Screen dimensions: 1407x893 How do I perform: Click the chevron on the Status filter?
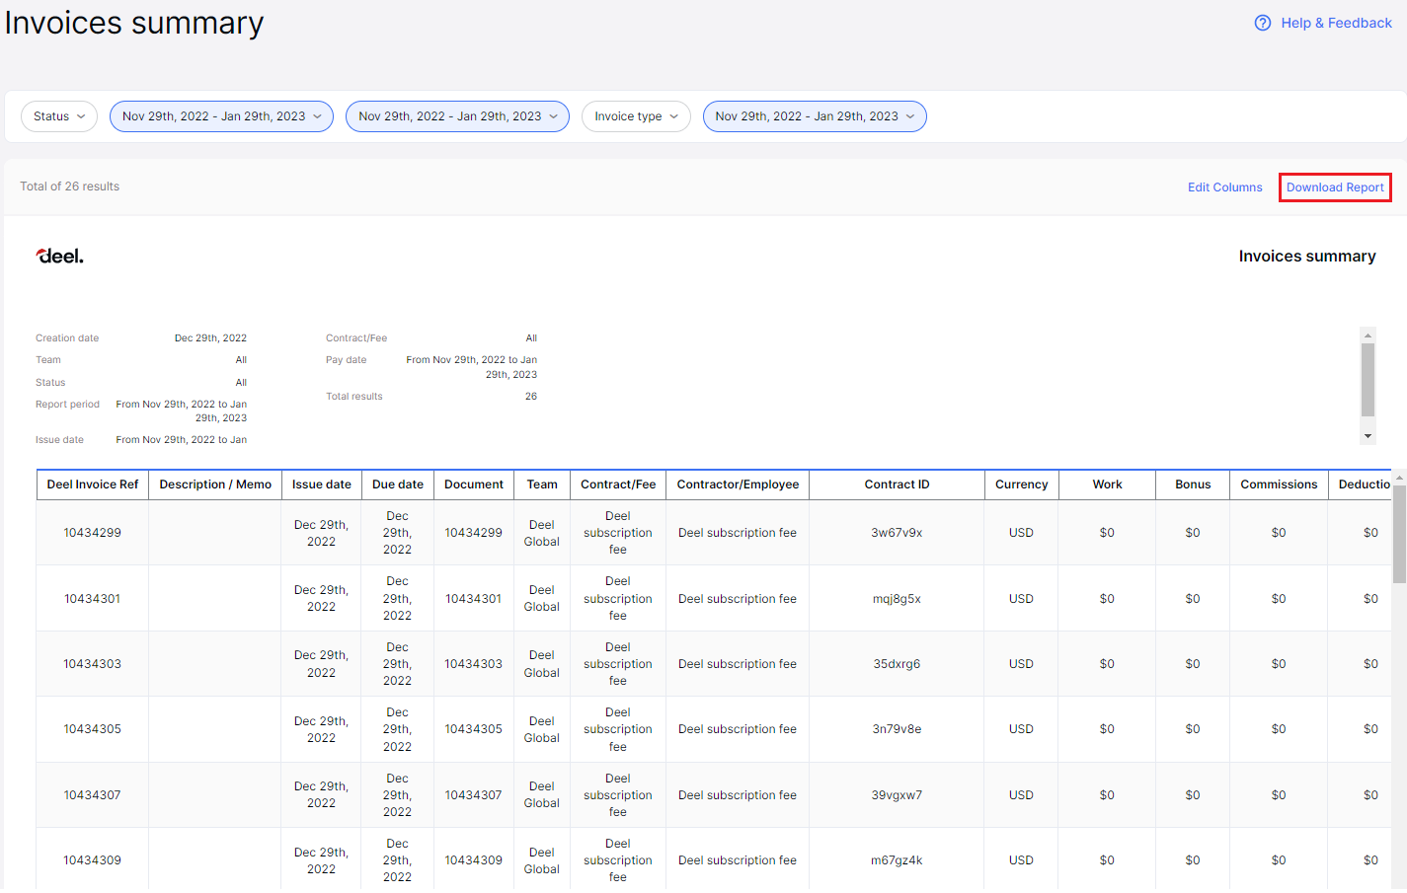point(83,115)
